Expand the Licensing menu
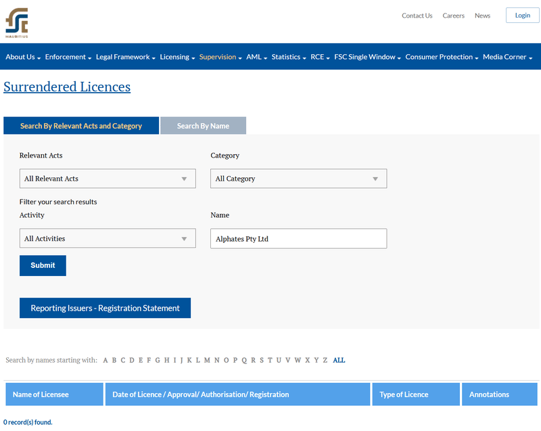Viewport: 541px width, 431px height. click(177, 57)
